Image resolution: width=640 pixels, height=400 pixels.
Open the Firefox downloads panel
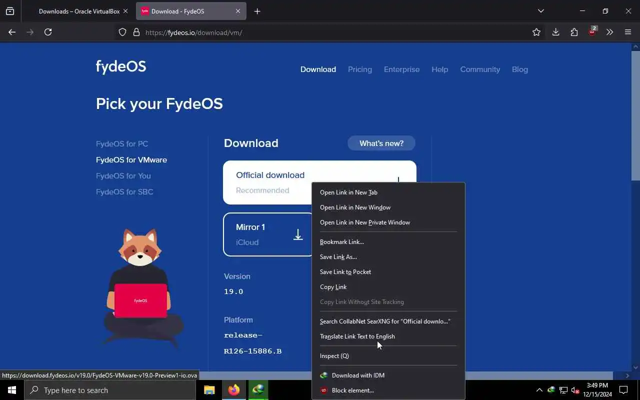click(555, 32)
